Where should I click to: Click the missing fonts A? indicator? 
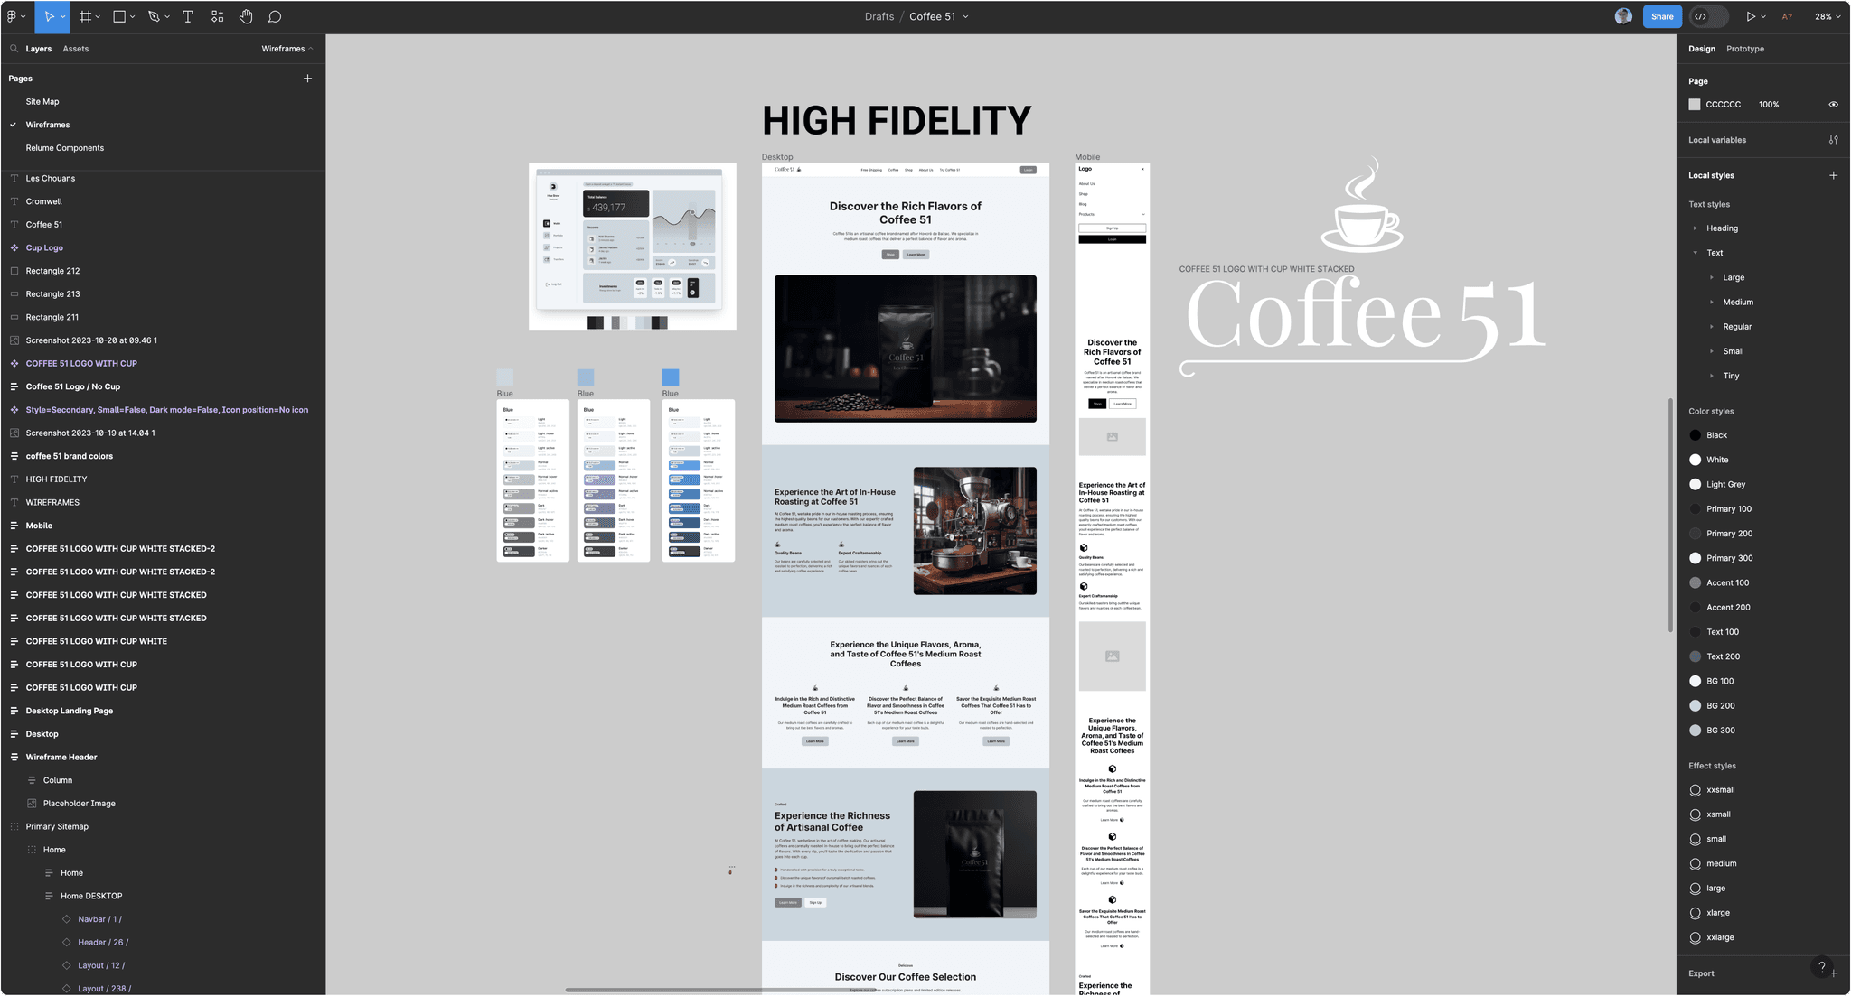pyautogui.click(x=1787, y=16)
